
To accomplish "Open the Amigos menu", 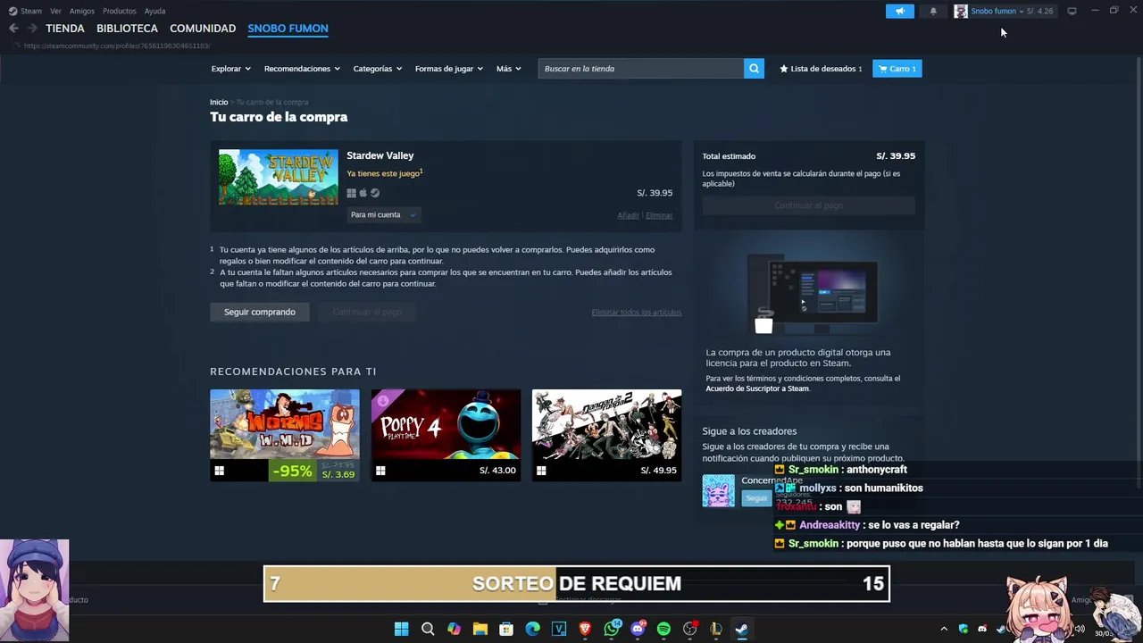I will [82, 11].
